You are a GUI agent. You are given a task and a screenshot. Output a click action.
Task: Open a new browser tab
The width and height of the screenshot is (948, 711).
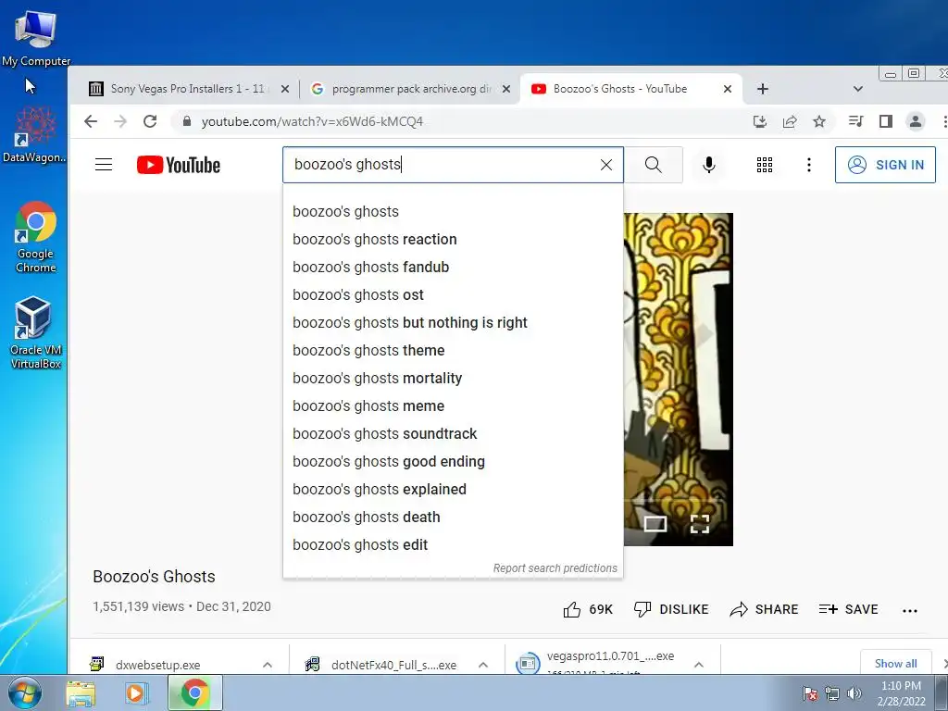[x=763, y=89]
